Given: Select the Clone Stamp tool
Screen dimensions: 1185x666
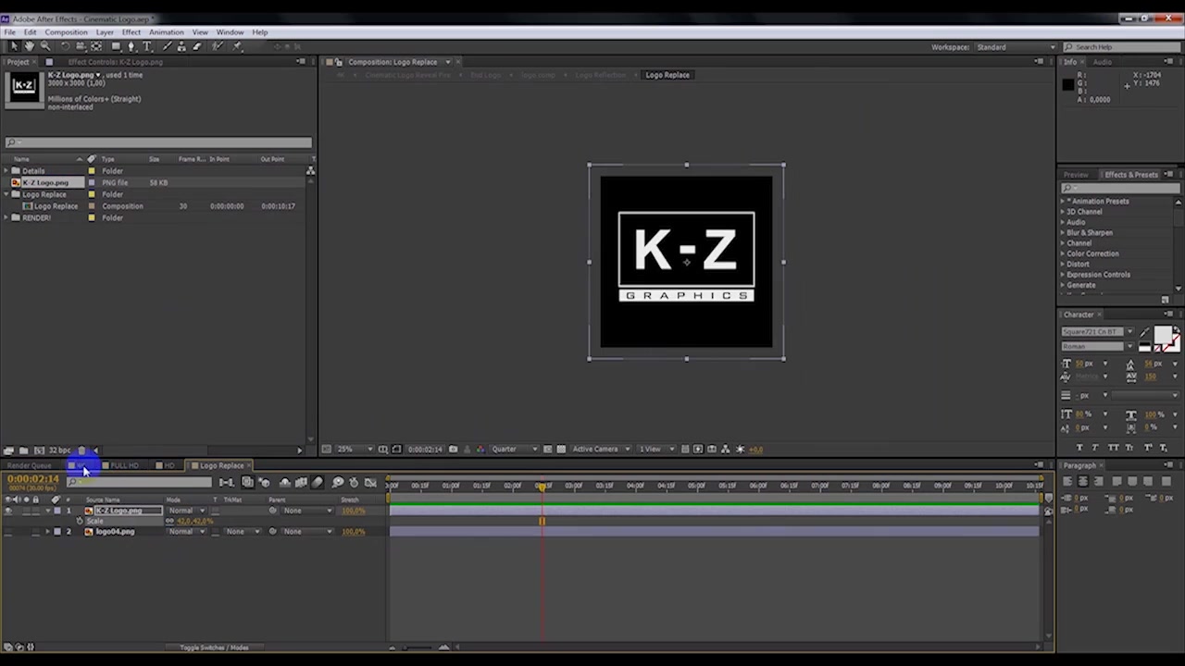Looking at the screenshot, I should 181,46.
